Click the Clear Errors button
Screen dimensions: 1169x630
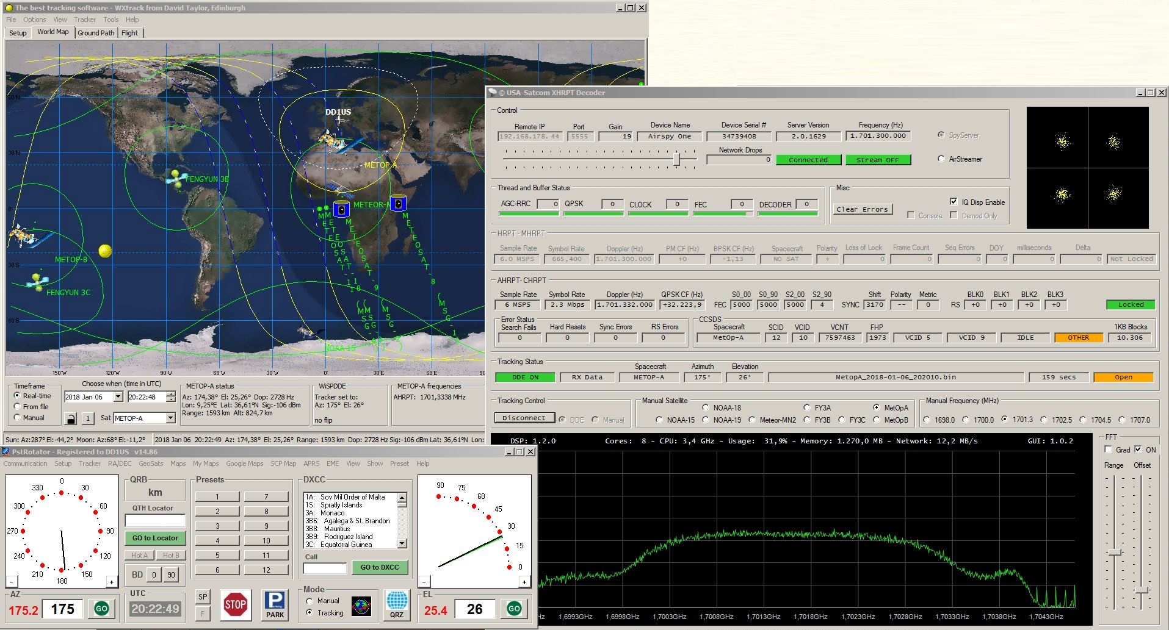point(862,209)
